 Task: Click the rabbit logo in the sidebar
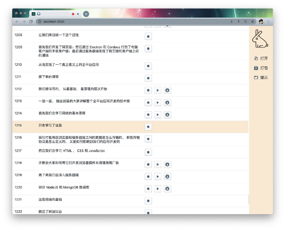(260, 39)
